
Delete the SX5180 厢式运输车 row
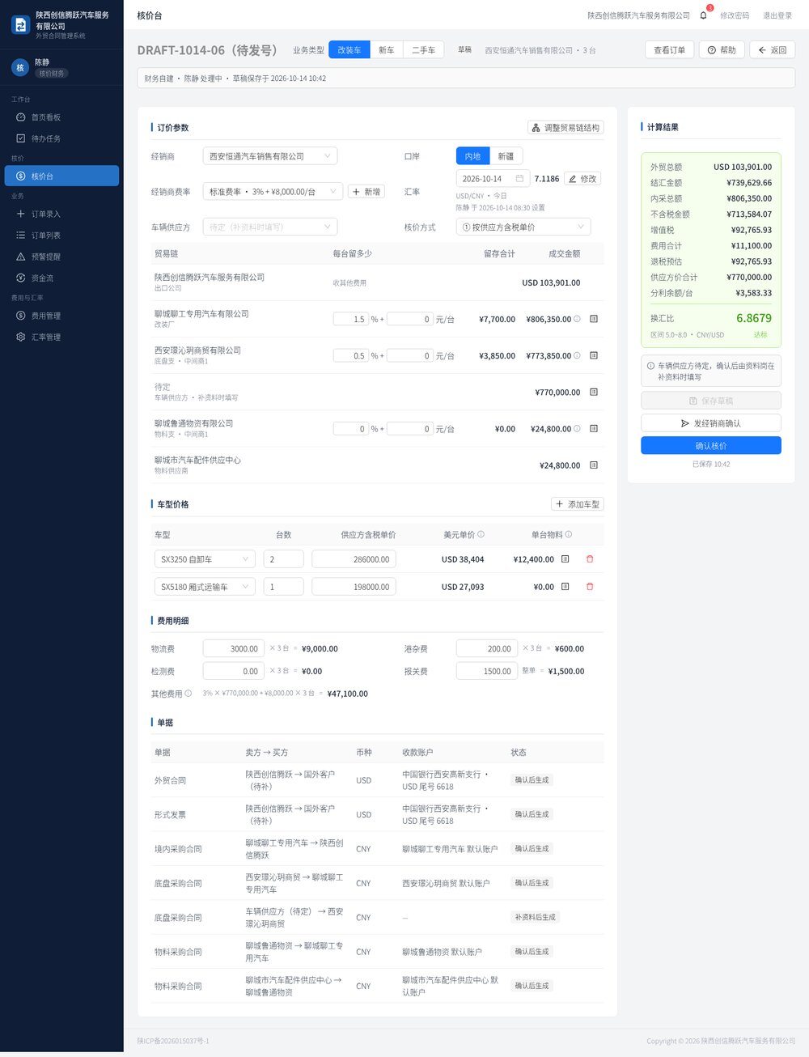[590, 586]
